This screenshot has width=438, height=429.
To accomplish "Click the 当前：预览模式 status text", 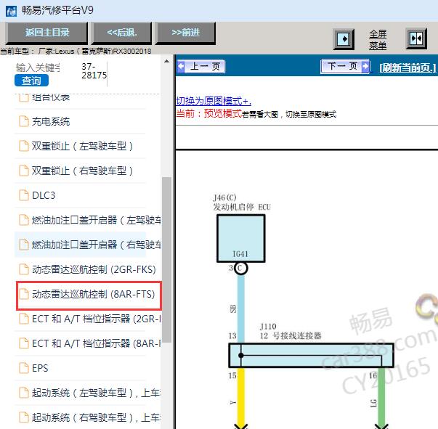I will (208, 113).
